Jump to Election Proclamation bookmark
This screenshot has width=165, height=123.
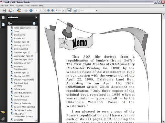click(x=24, y=80)
